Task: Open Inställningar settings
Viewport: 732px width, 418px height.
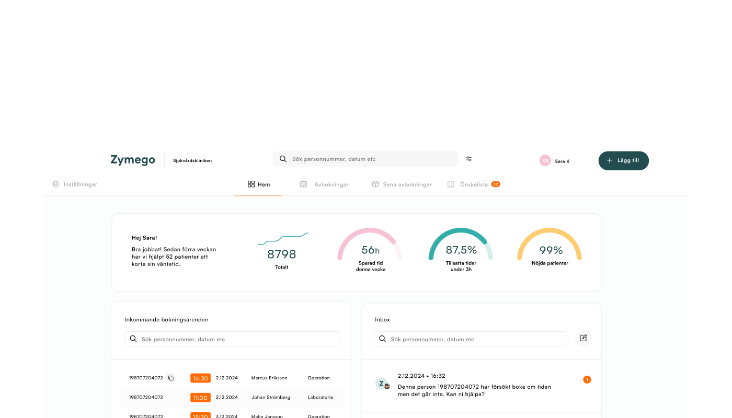Action: (75, 184)
